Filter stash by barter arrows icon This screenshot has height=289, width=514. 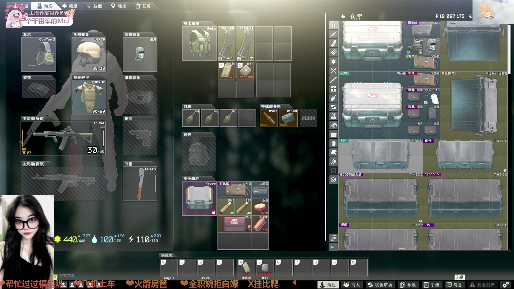[333, 107]
